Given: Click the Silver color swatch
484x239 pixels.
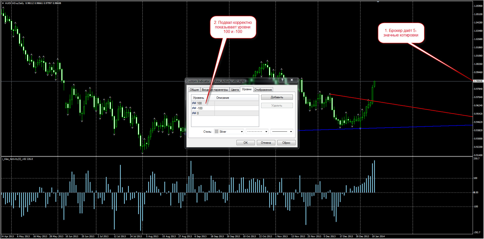Looking at the screenshot, I should coord(217,131).
